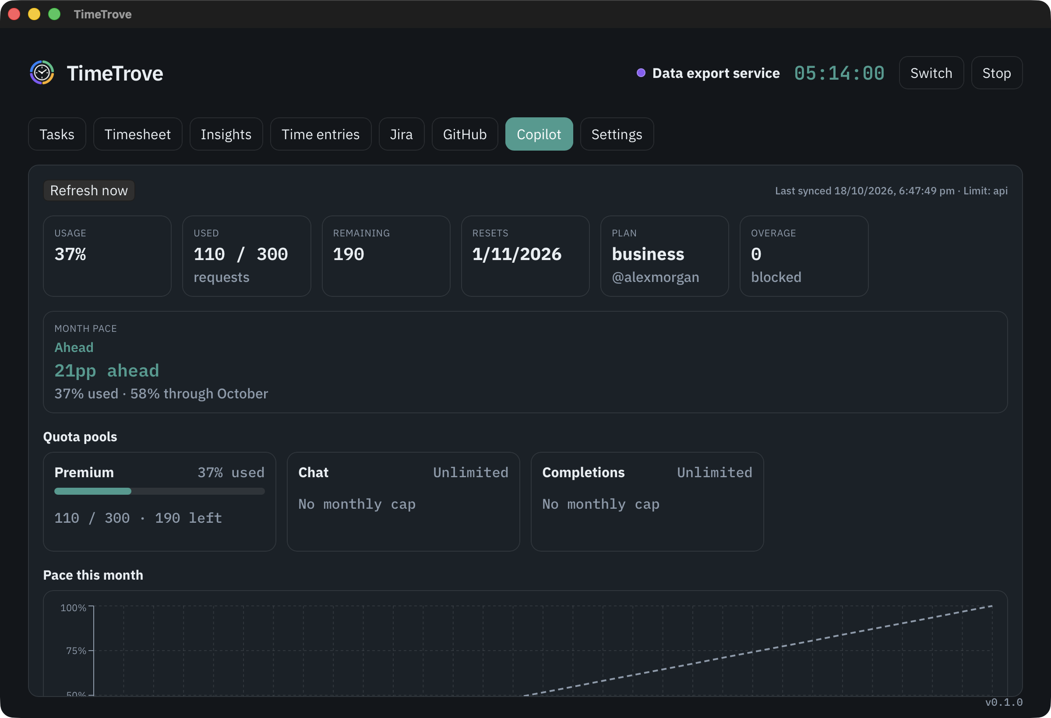
Task: Switch to the Timesheet tab
Action: [x=138, y=134]
